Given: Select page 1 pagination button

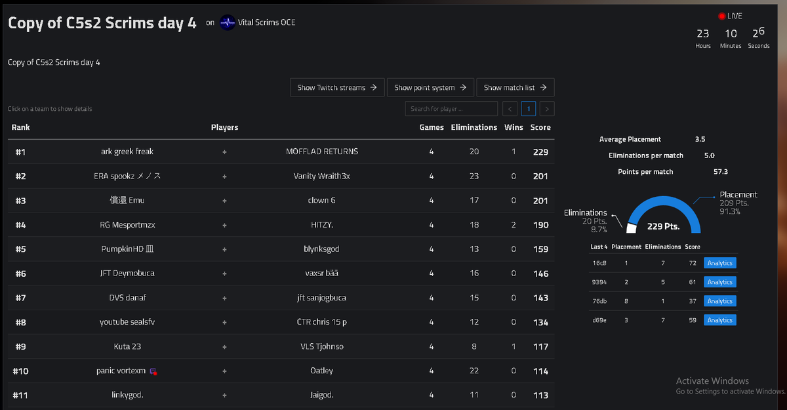Looking at the screenshot, I should pos(529,109).
